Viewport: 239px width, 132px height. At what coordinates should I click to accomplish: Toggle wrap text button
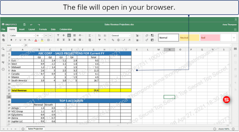coord(74,35)
